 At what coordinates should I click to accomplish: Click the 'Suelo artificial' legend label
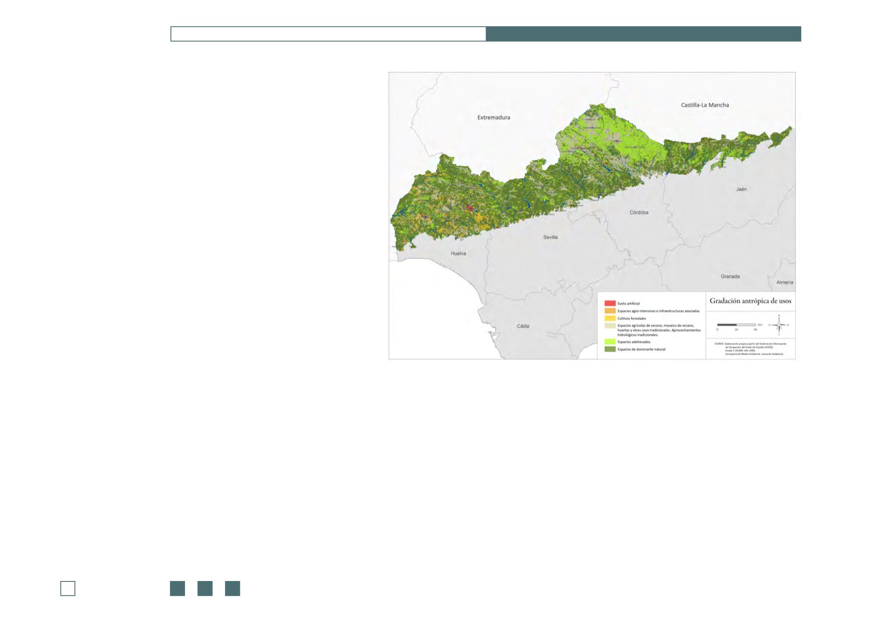[x=629, y=303]
